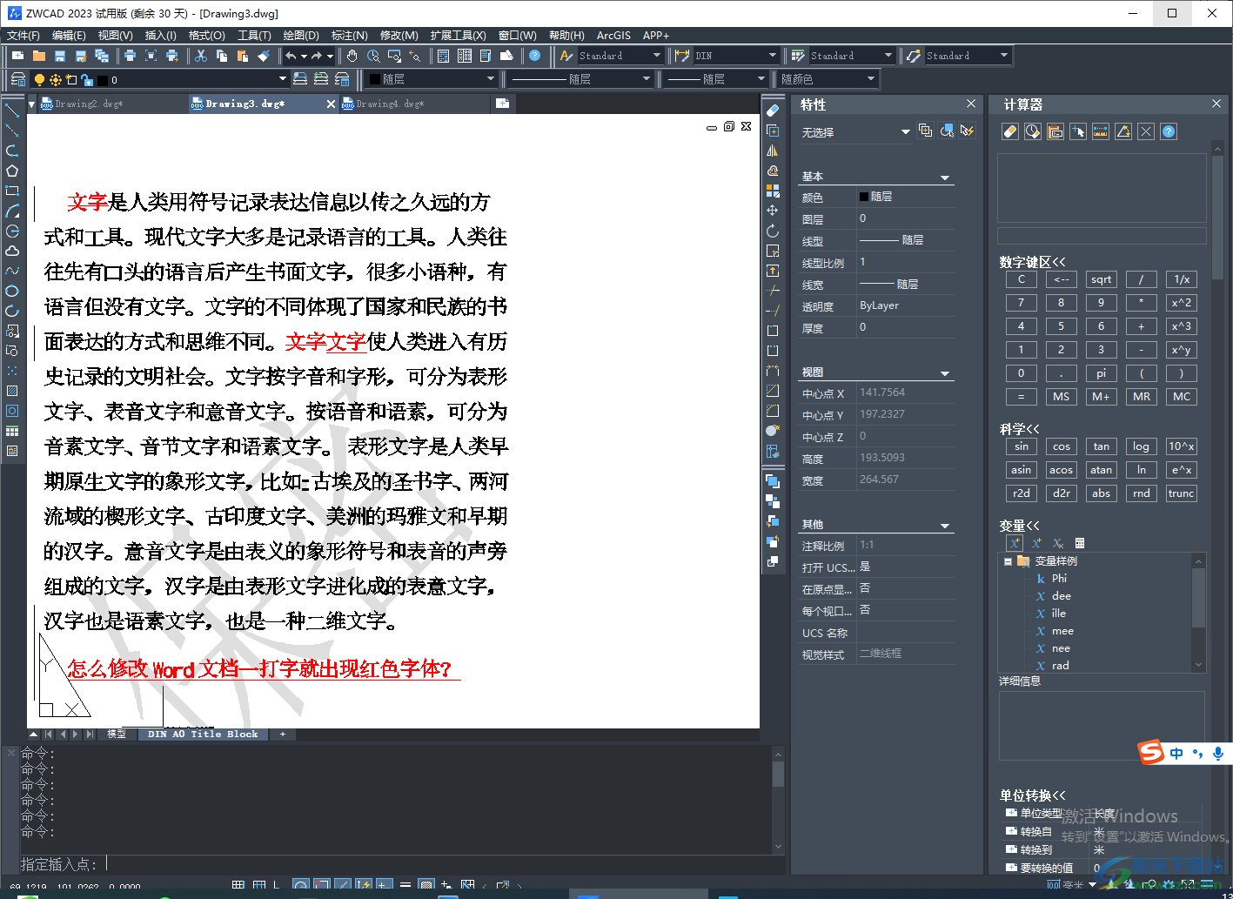Open the 文件(F) menu
The width and height of the screenshot is (1233, 899).
[x=23, y=36]
